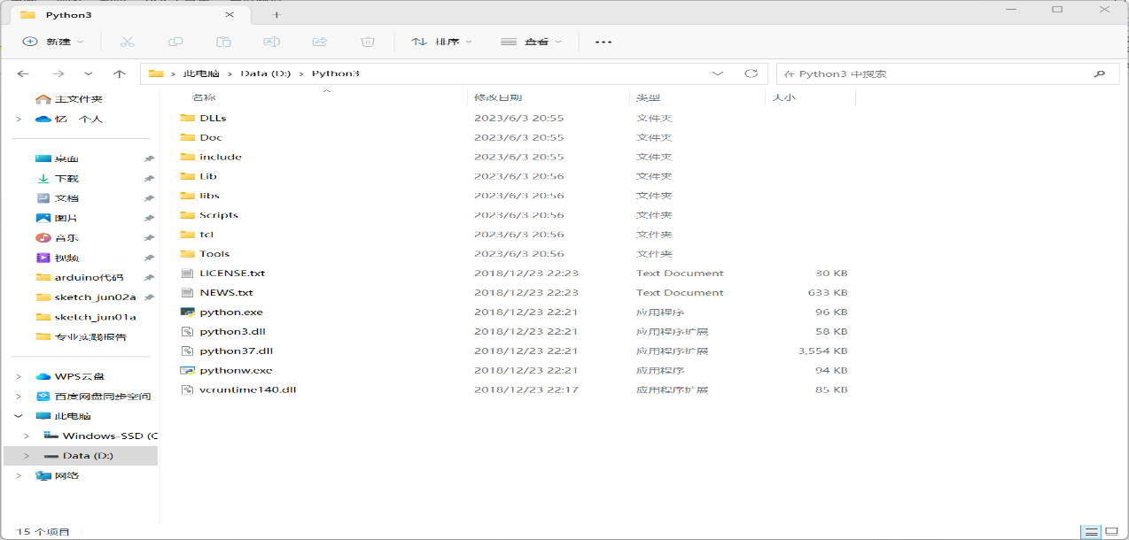Click the search magnifier icon
Screen dimensions: 1129x540
click(1100, 74)
